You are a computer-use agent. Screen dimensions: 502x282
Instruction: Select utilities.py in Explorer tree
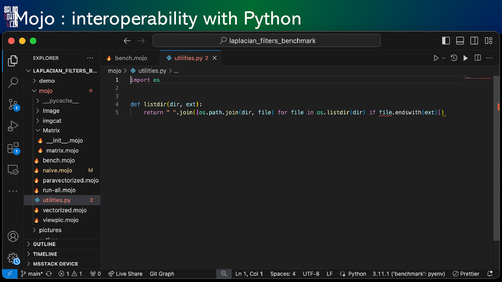(x=62, y=200)
